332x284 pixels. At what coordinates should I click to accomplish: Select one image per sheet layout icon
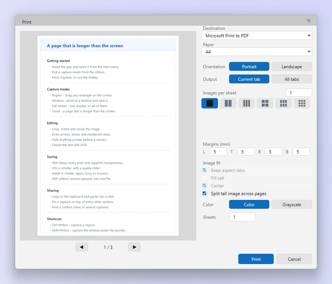click(x=210, y=103)
